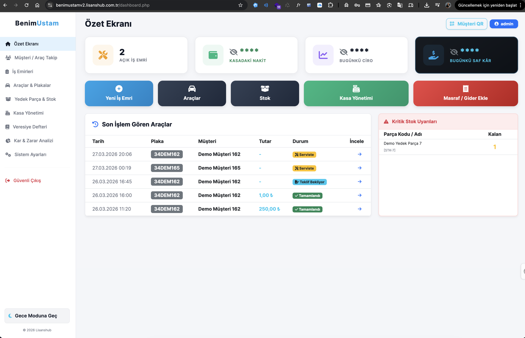
Task: Toggle Gece Moduna Geç dark mode
Action: point(37,316)
